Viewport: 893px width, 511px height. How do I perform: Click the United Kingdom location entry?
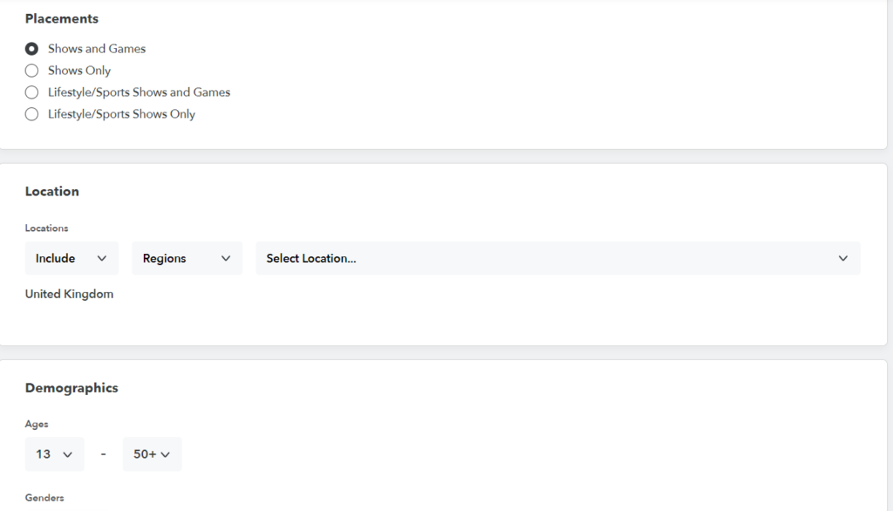coord(69,294)
